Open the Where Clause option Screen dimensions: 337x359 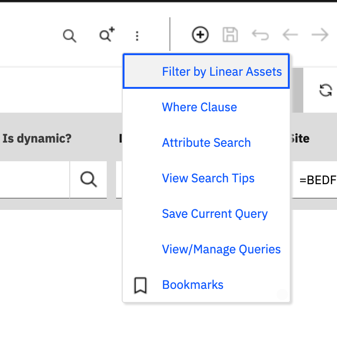click(x=199, y=107)
